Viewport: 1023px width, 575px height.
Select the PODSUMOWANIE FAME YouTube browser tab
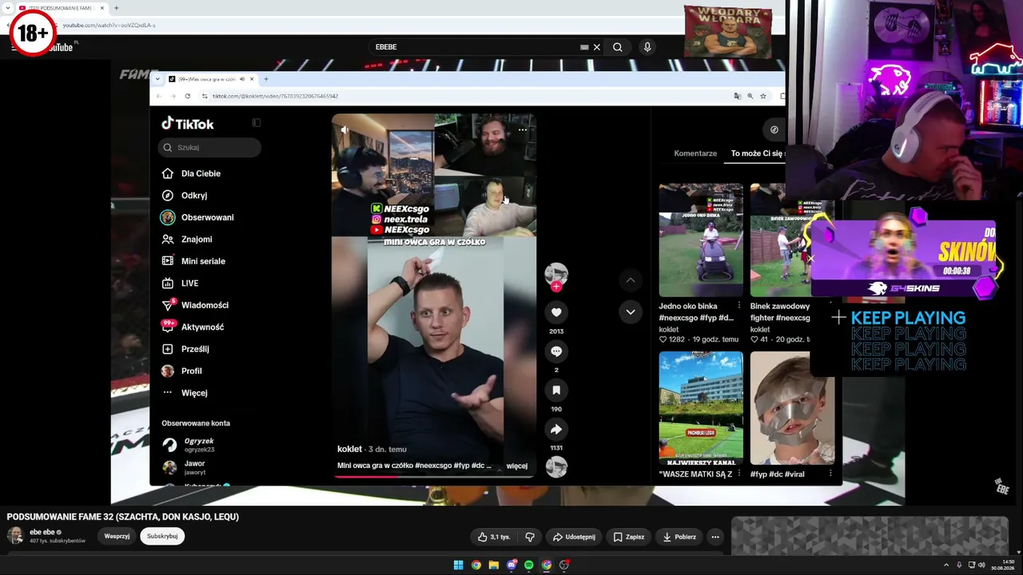click(62, 8)
